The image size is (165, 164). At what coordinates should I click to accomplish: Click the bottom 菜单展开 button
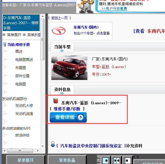coord(25,160)
